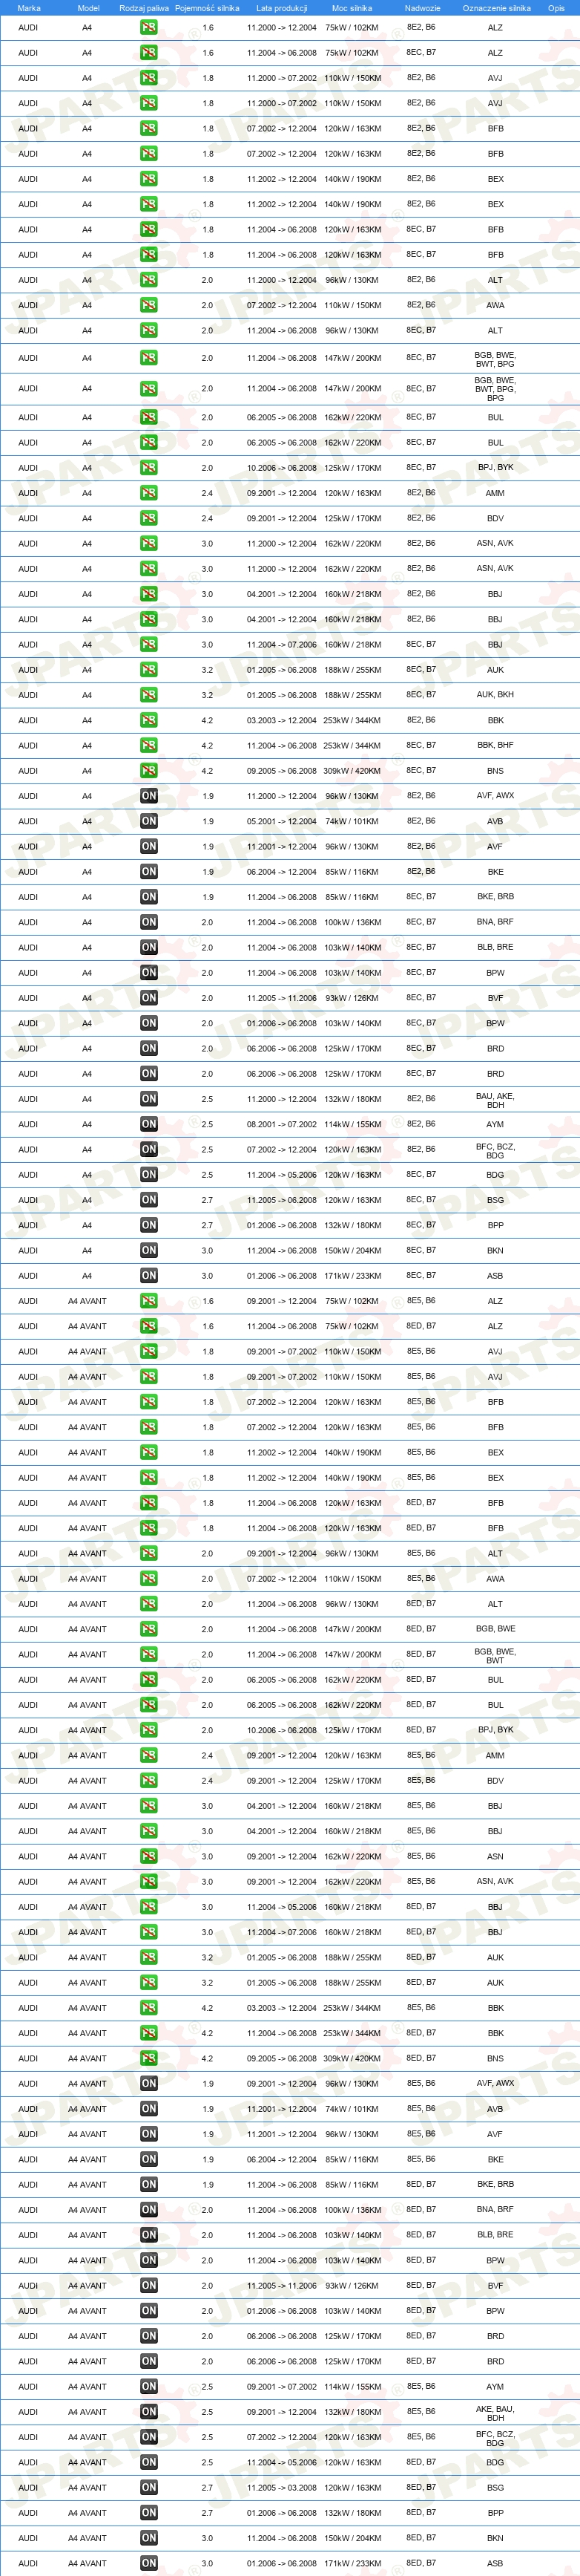The image size is (580, 2576).
Task: Click ON diesel icon in non-Avant A4 ASB row
Action: coord(148,1276)
